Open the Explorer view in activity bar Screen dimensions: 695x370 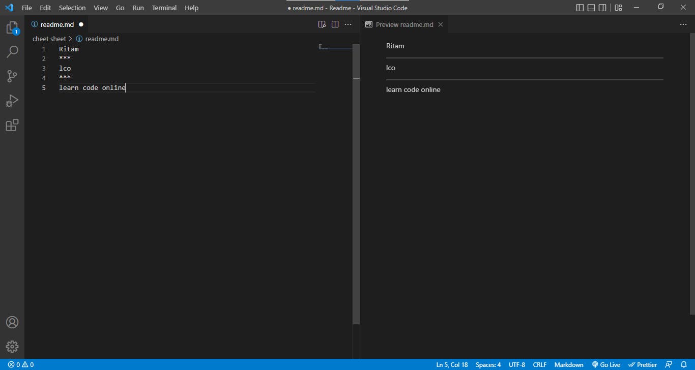pyautogui.click(x=12, y=28)
